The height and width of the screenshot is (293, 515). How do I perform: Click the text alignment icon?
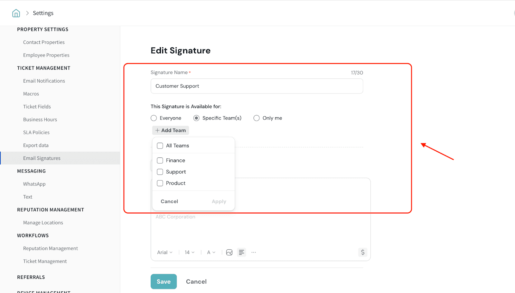click(x=241, y=253)
